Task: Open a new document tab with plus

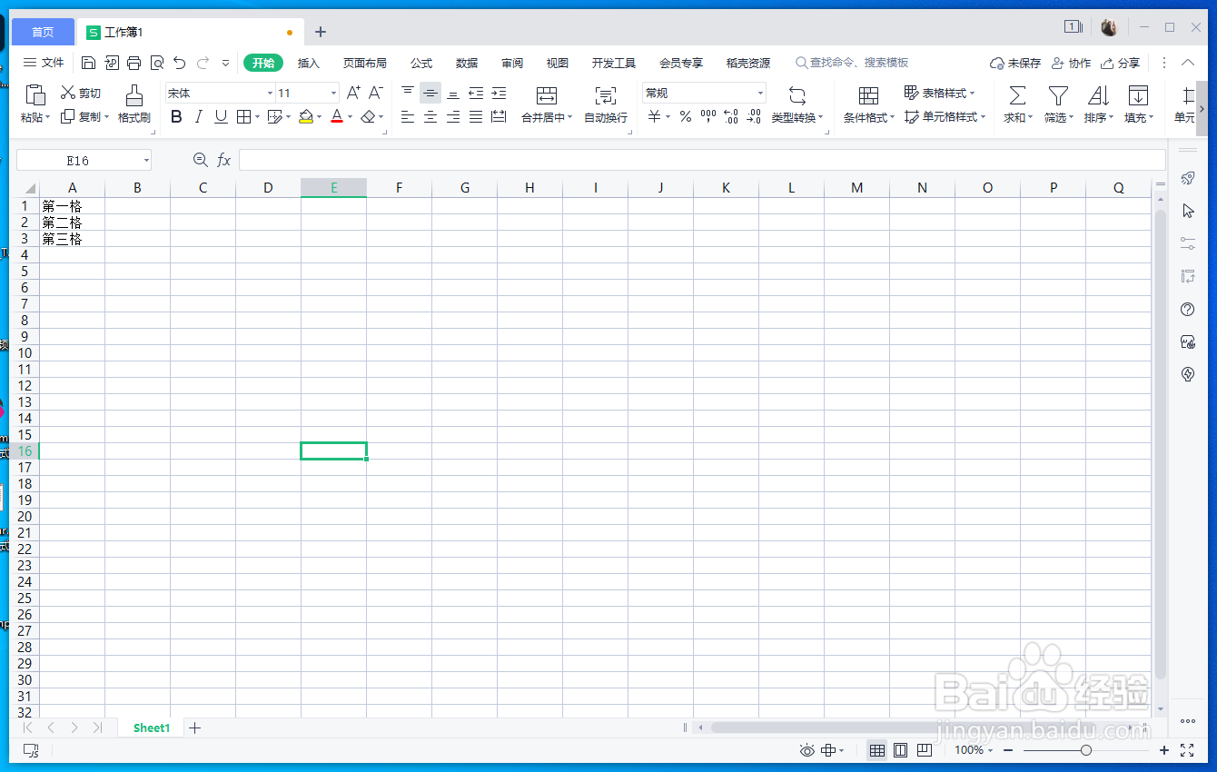Action: 321,32
